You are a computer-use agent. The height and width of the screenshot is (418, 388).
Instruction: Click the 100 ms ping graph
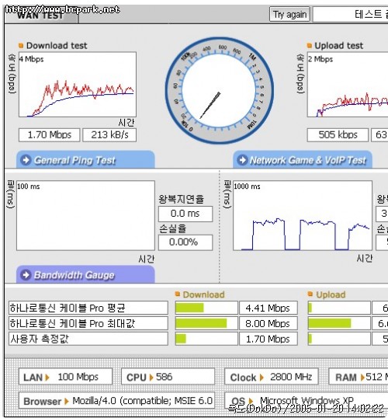pos(85,216)
